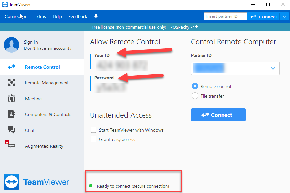Open the Chat section
This screenshot has width=290, height=193.
point(42,130)
